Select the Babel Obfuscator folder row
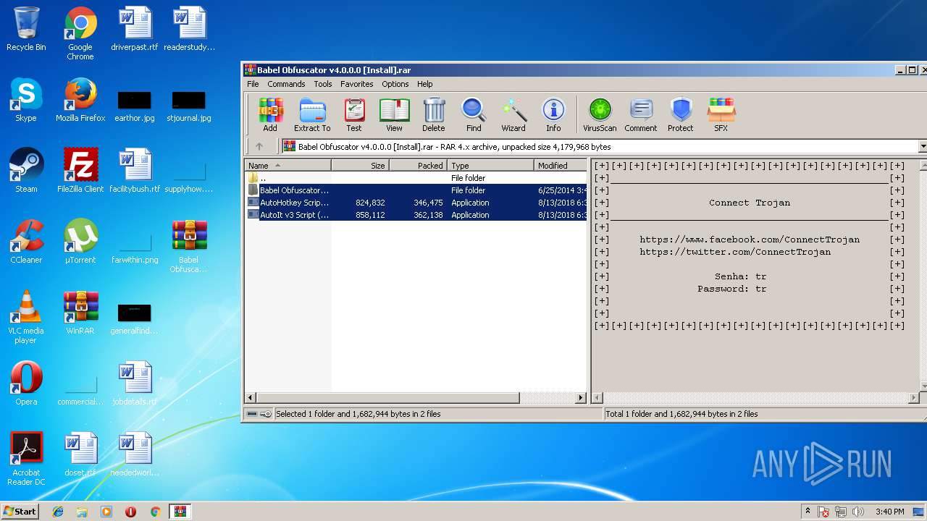The width and height of the screenshot is (927, 521). [416, 190]
